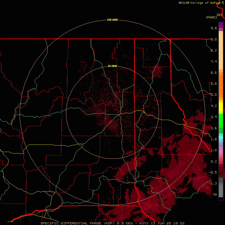Select the -1.3 scale value label

tap(213, 183)
